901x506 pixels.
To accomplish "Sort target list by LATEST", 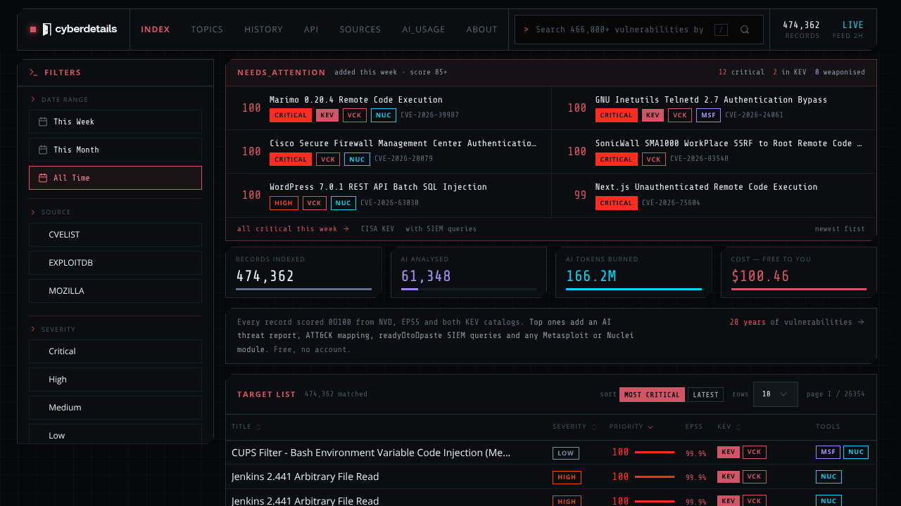I will (x=705, y=395).
